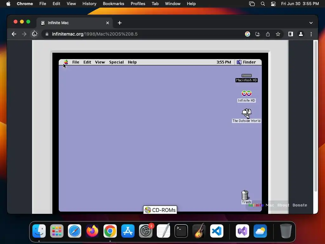Close the Infinite Mac tab
Screen dimensions: 325x244
108,23
